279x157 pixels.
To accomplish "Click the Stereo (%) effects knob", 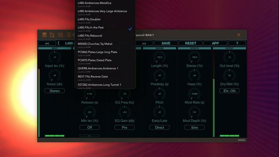I will point(194,57).
